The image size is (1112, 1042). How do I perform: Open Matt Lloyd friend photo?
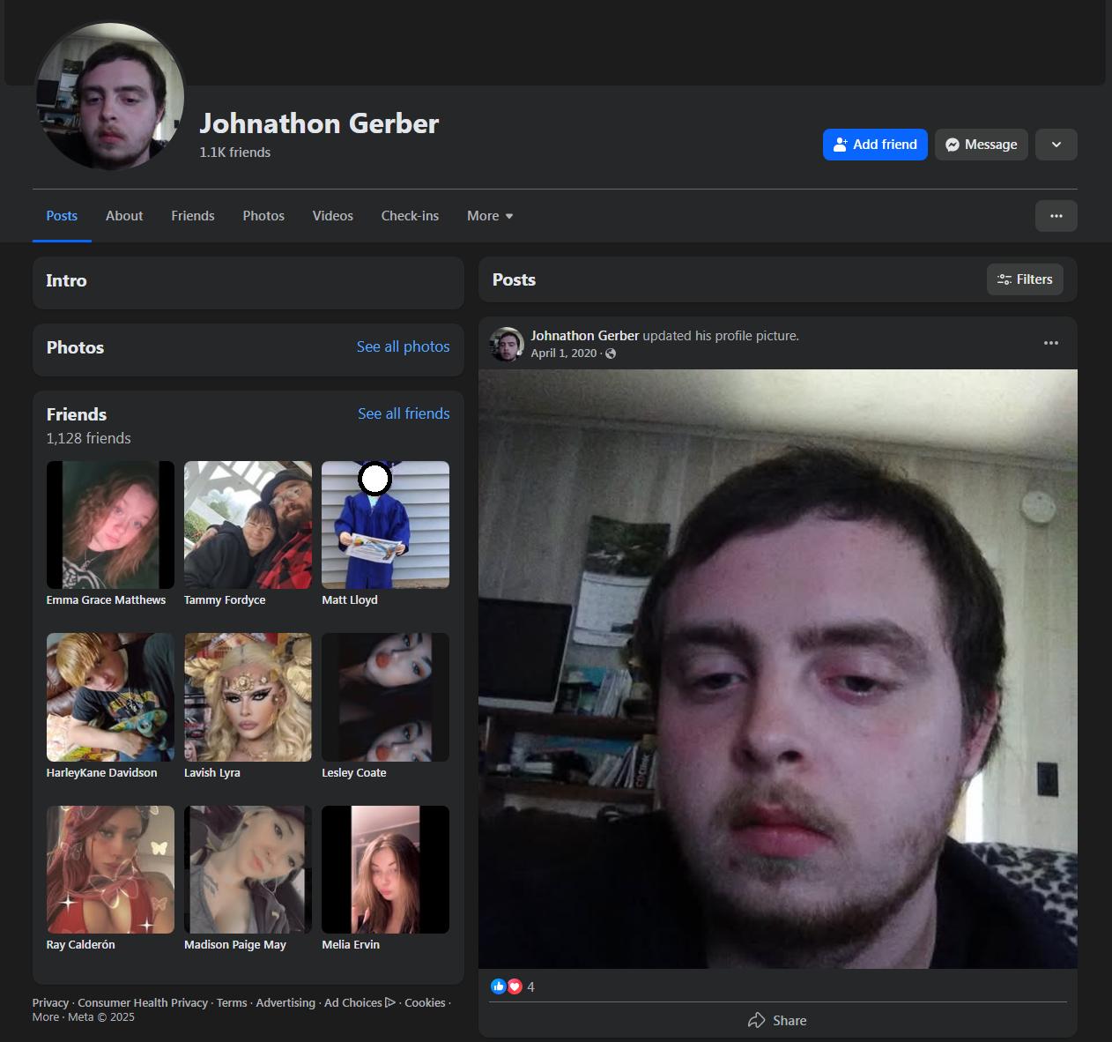pos(385,525)
